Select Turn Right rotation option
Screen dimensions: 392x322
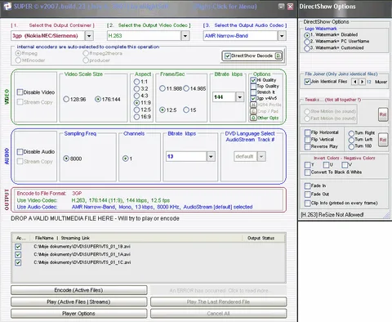pyautogui.click(x=351, y=133)
